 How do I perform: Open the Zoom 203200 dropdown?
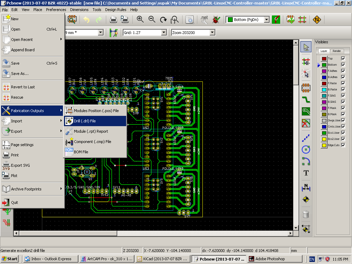coord(212,33)
